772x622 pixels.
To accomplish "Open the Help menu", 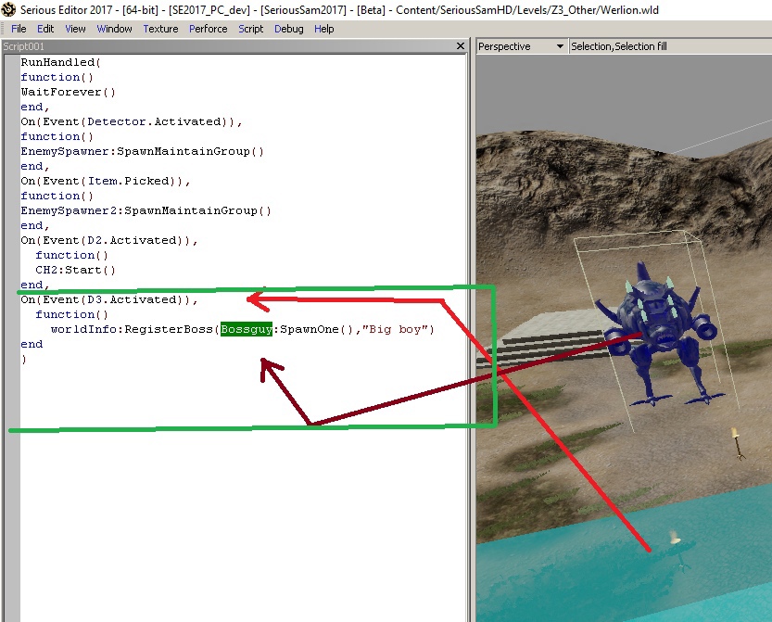I will (324, 29).
